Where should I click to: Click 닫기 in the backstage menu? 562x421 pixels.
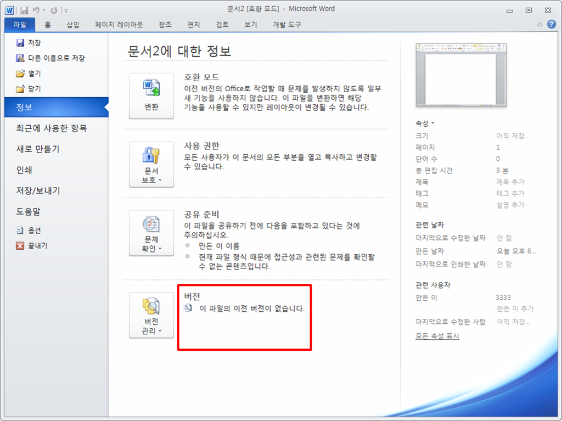[29, 89]
